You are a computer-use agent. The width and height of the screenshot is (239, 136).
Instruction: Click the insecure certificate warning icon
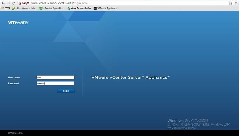[20, 3]
